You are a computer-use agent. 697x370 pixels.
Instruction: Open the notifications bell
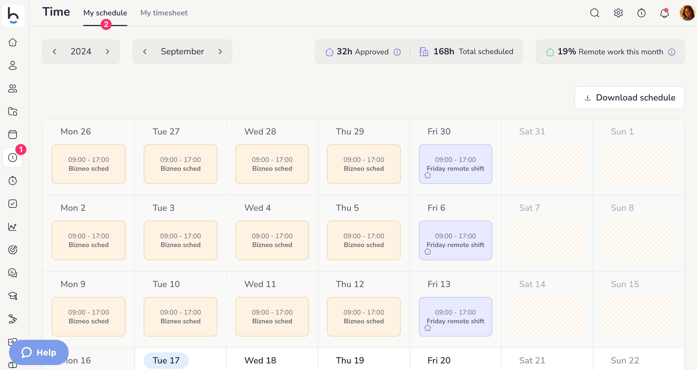(x=664, y=13)
